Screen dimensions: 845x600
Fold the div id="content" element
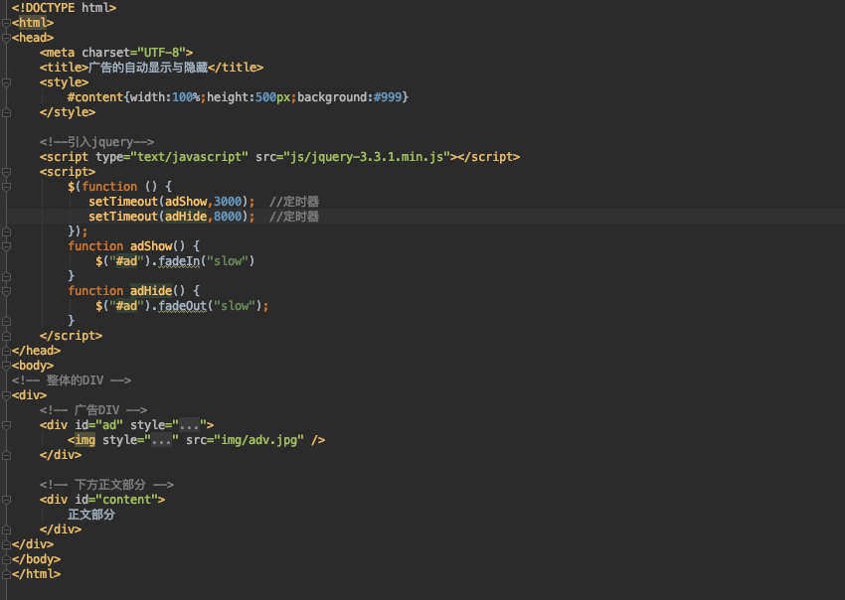[7, 500]
